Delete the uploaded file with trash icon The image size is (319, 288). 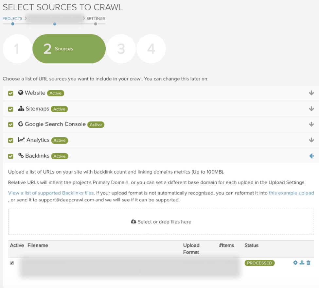[309, 263]
